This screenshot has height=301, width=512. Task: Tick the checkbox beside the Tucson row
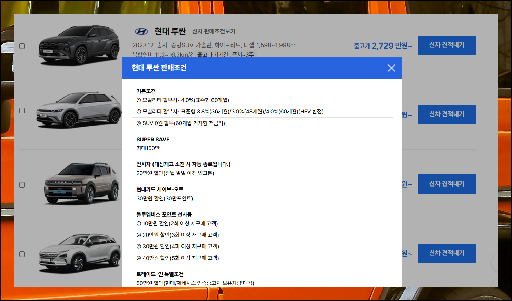pyautogui.click(x=22, y=46)
